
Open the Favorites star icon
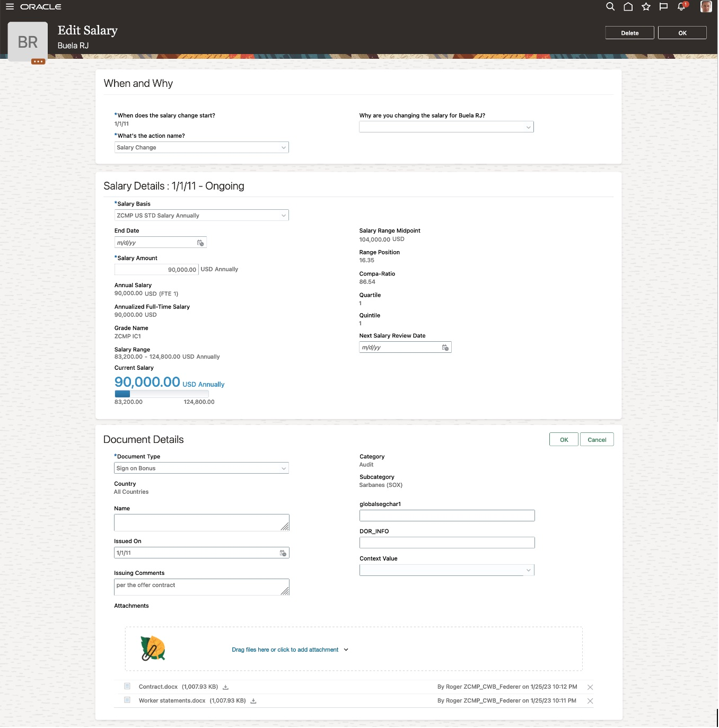click(x=646, y=6)
